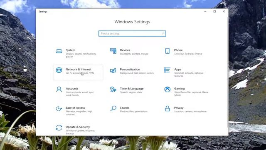Minimize the Settings window
The height and width of the screenshot is (150, 266).
(x=205, y=12)
